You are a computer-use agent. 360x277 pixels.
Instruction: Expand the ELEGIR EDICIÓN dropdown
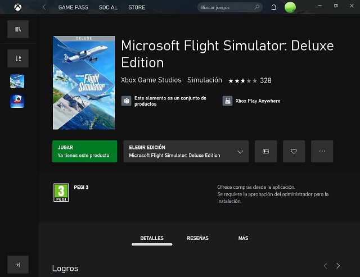tap(186, 151)
